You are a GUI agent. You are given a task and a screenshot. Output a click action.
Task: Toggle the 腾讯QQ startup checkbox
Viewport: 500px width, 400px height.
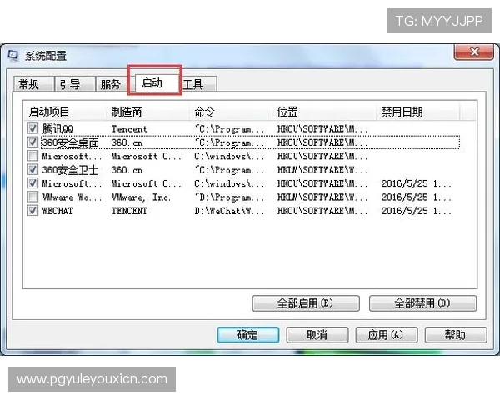point(32,128)
